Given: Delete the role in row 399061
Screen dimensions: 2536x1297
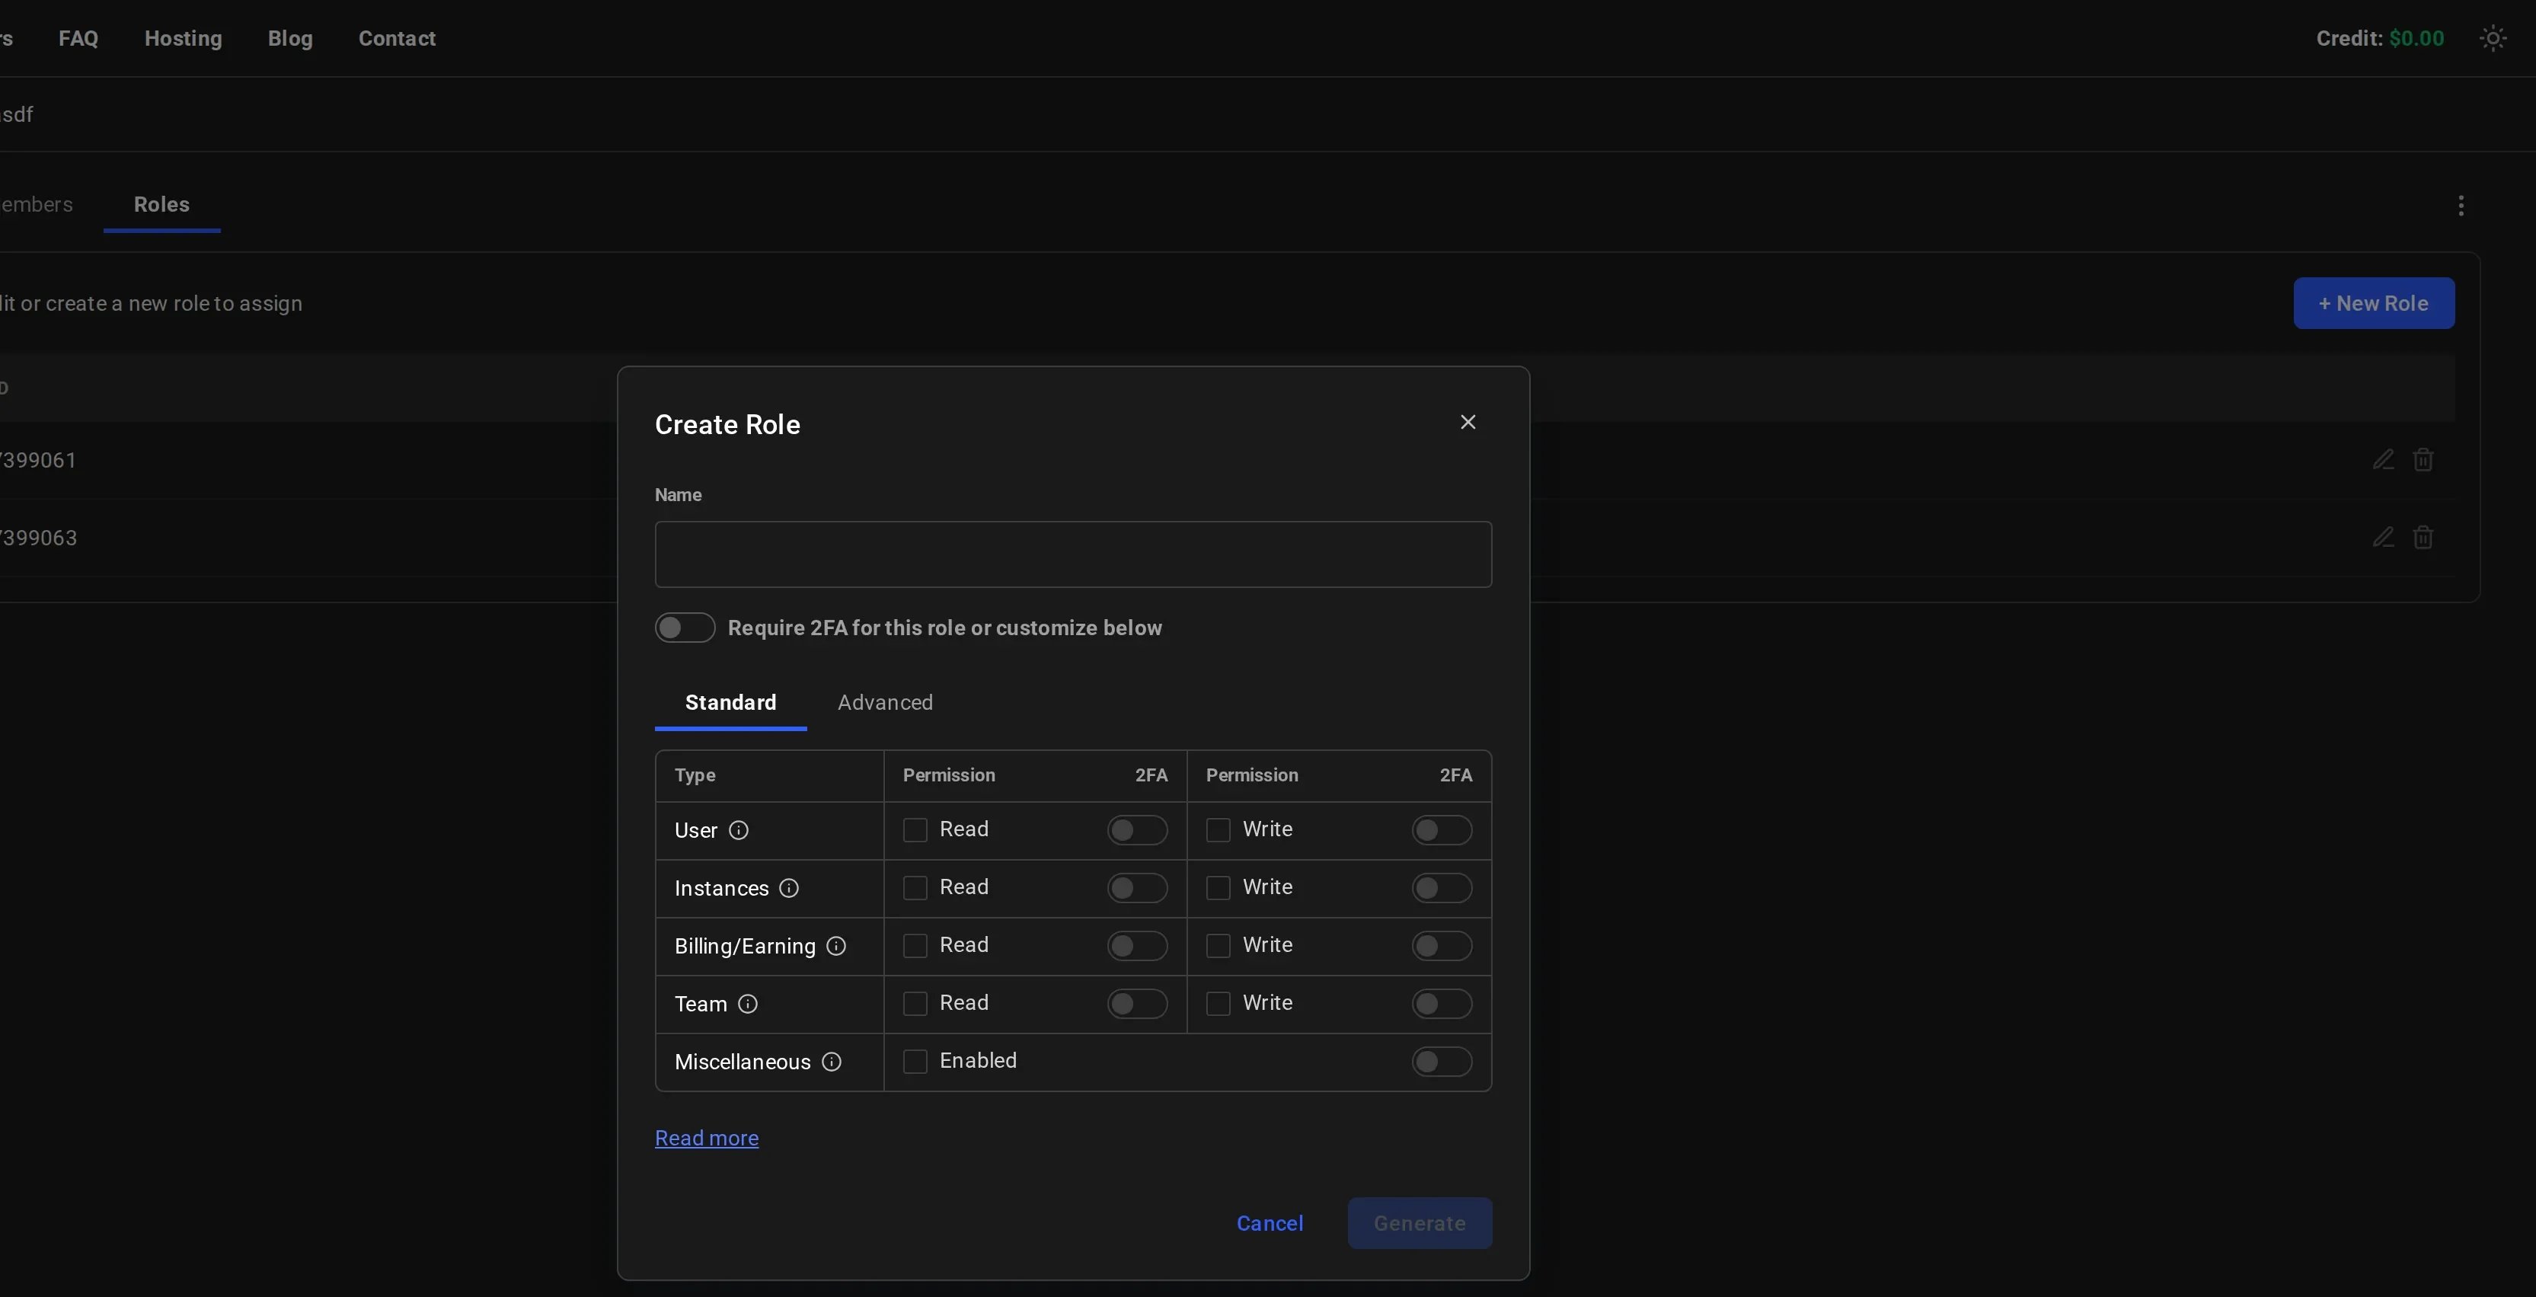Looking at the screenshot, I should [x=2423, y=459].
